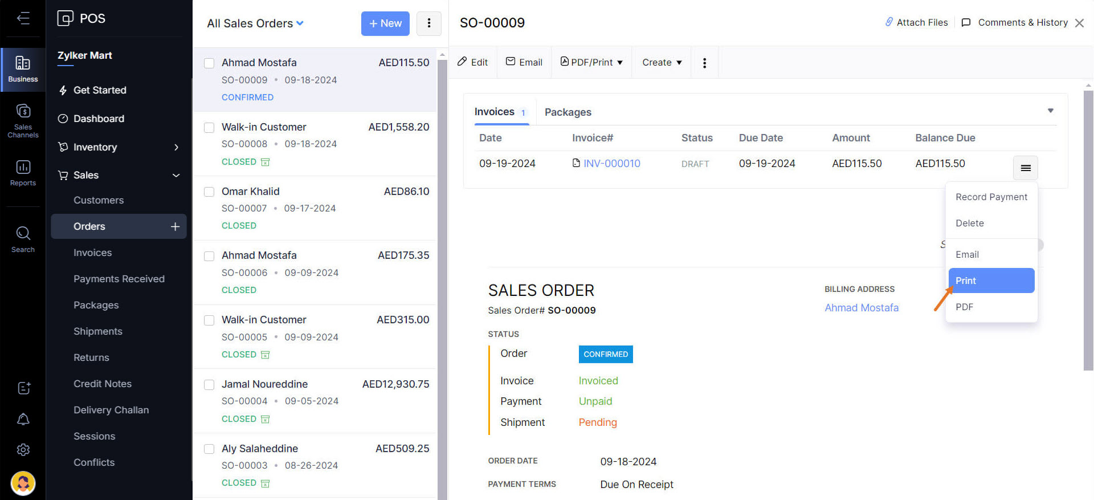Open the three-dot menu next to Create

tap(704, 63)
